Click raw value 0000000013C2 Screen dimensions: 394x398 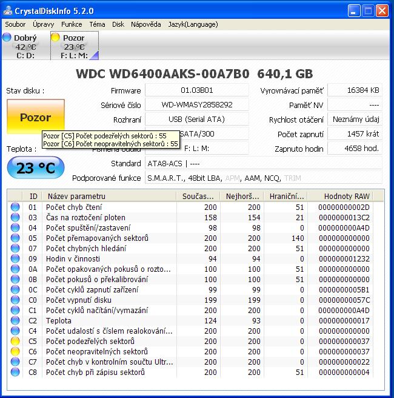tap(344, 218)
